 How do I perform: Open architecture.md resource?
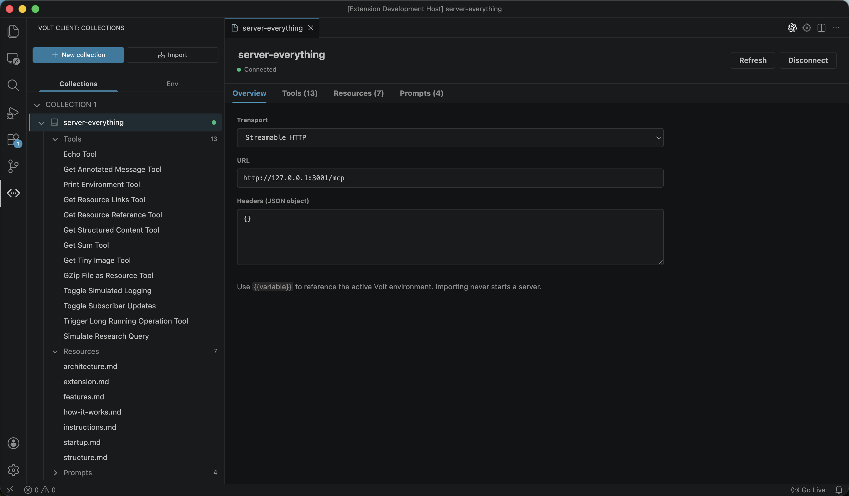tap(90, 367)
